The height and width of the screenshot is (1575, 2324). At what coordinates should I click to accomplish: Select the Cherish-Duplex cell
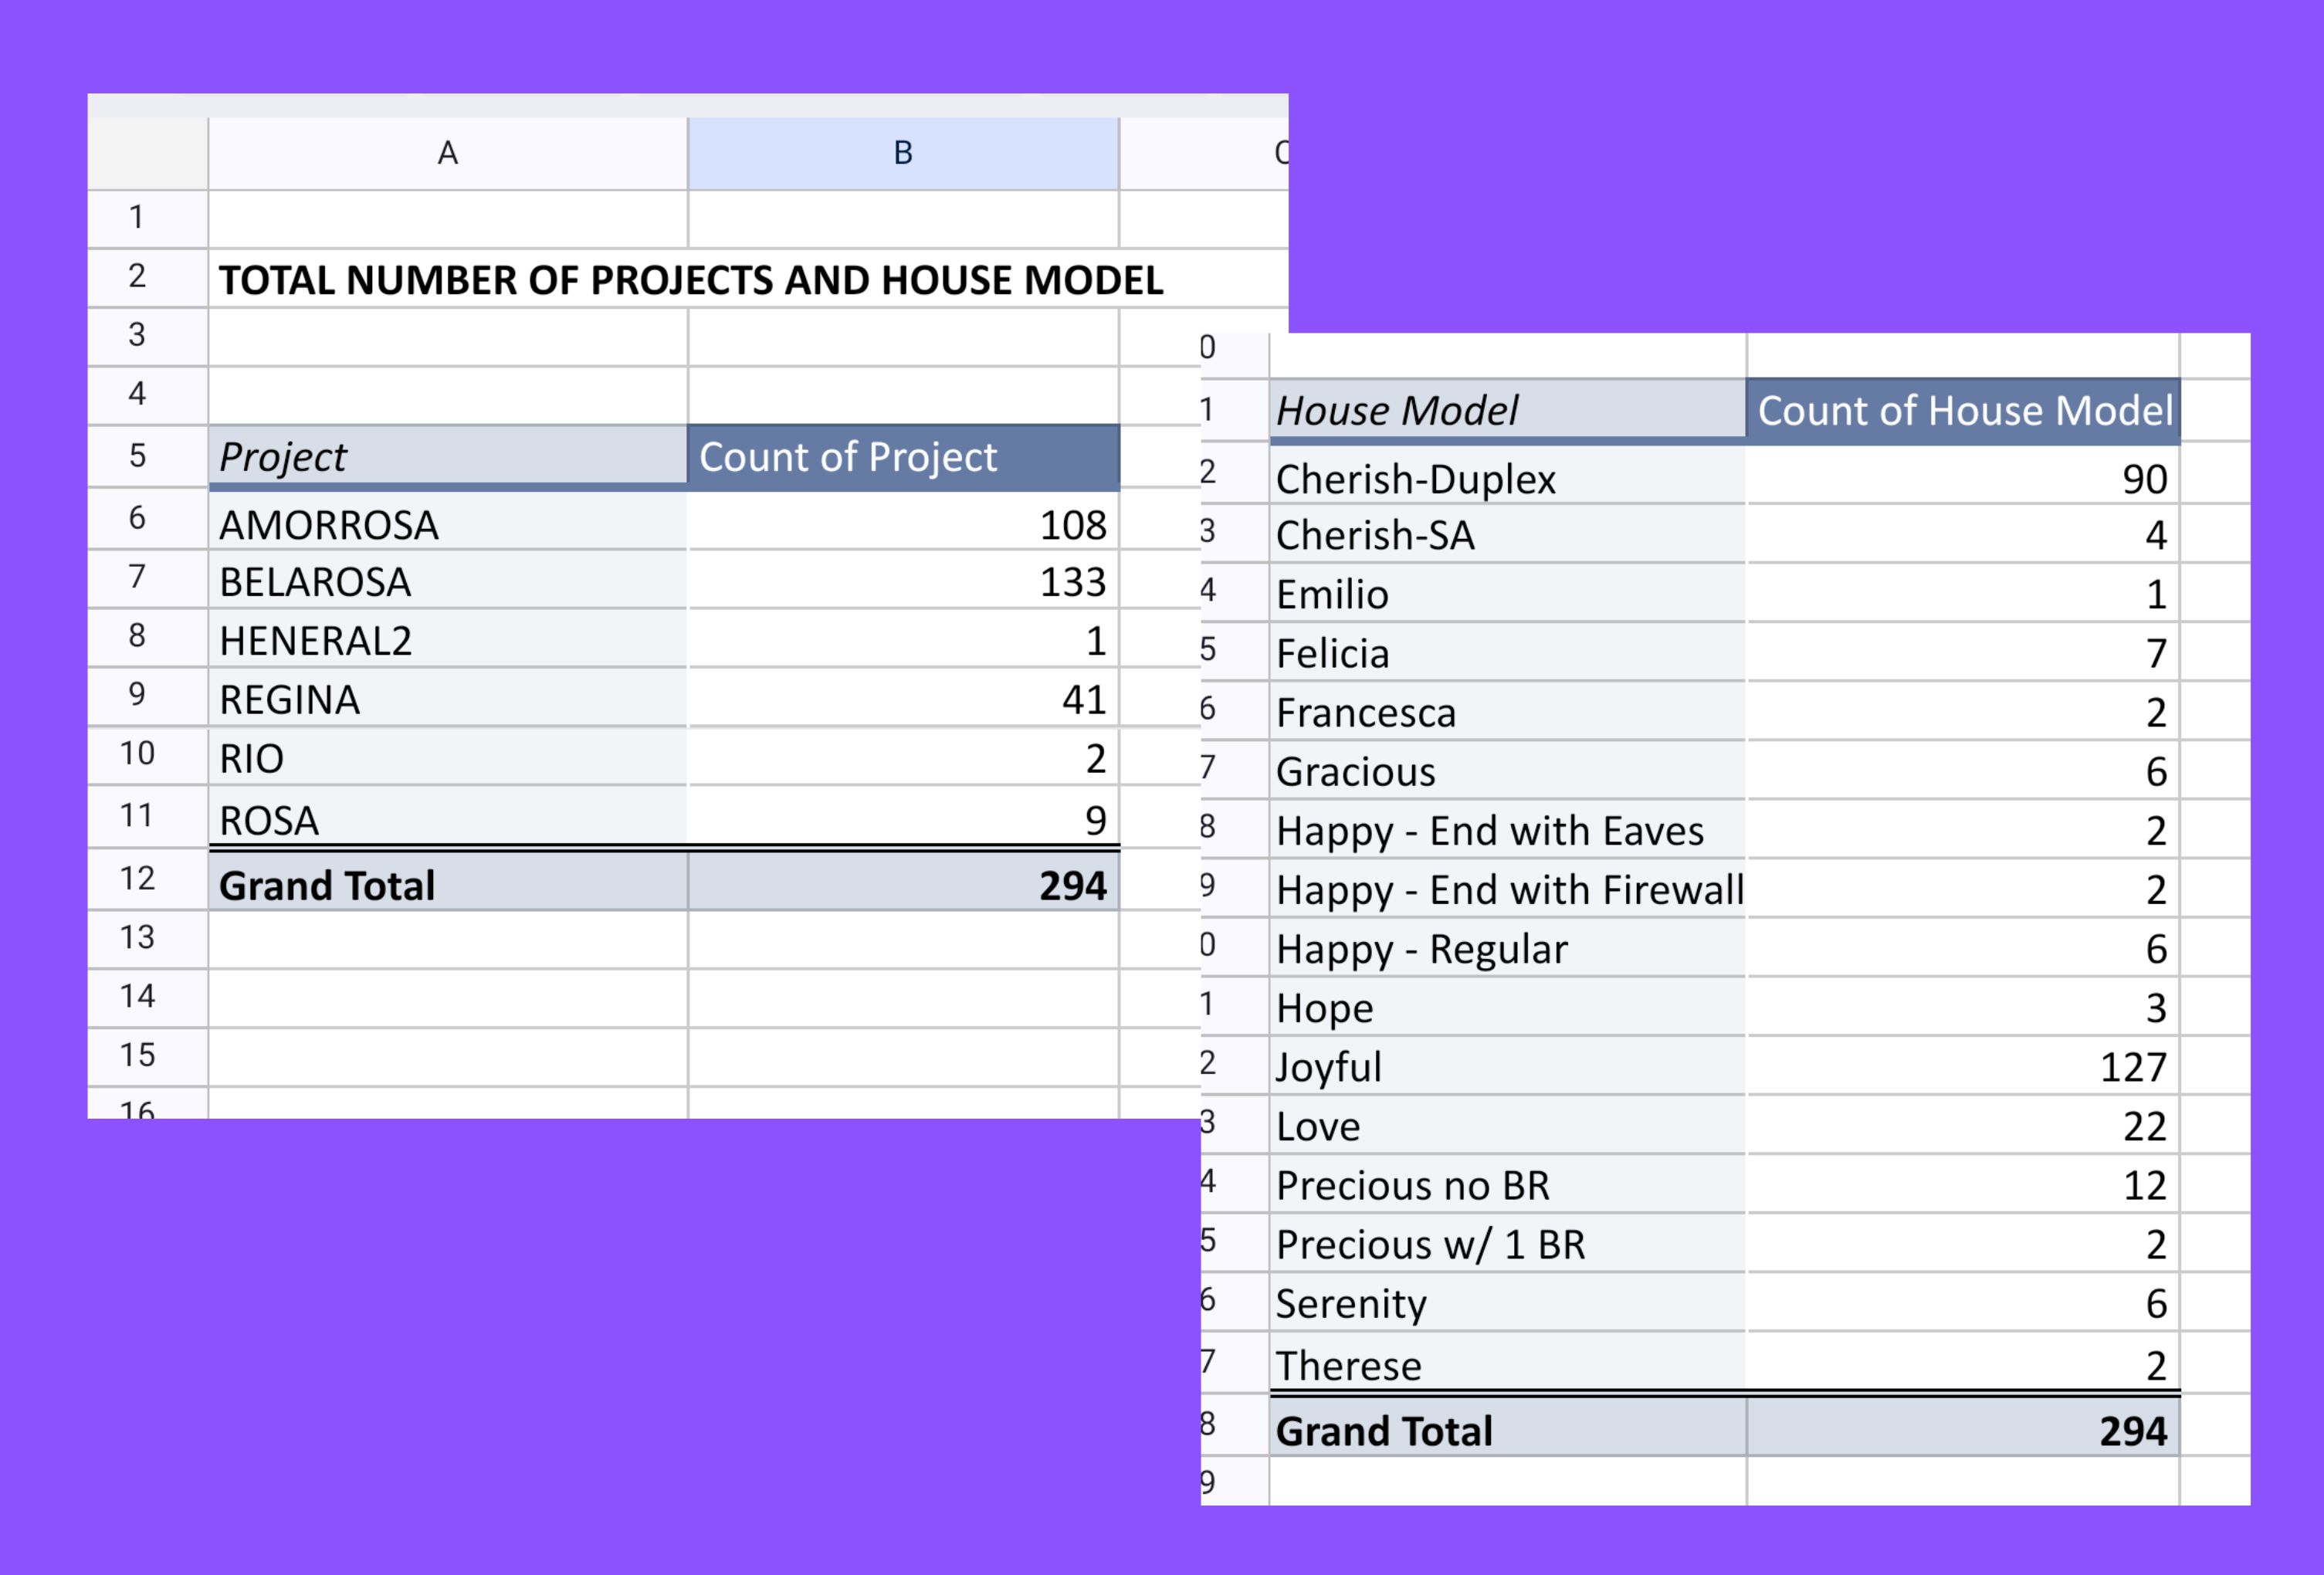(1506, 479)
